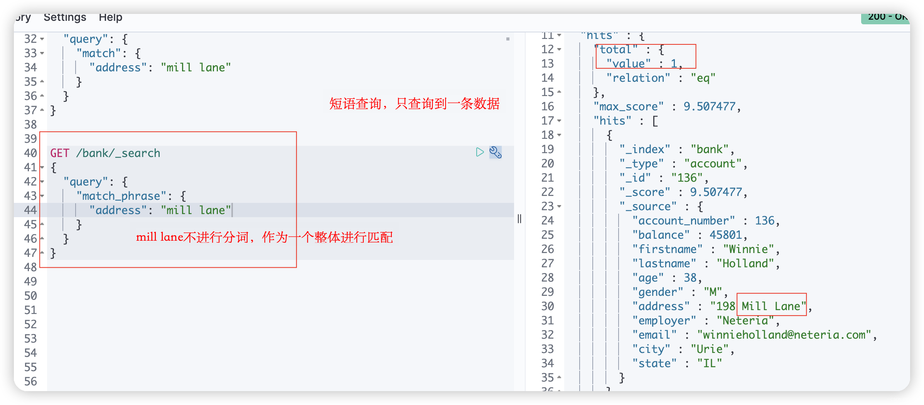Viewport: 924px width, 405px height.
Task: Collapse response hits array at line 17
Action: (x=559, y=121)
